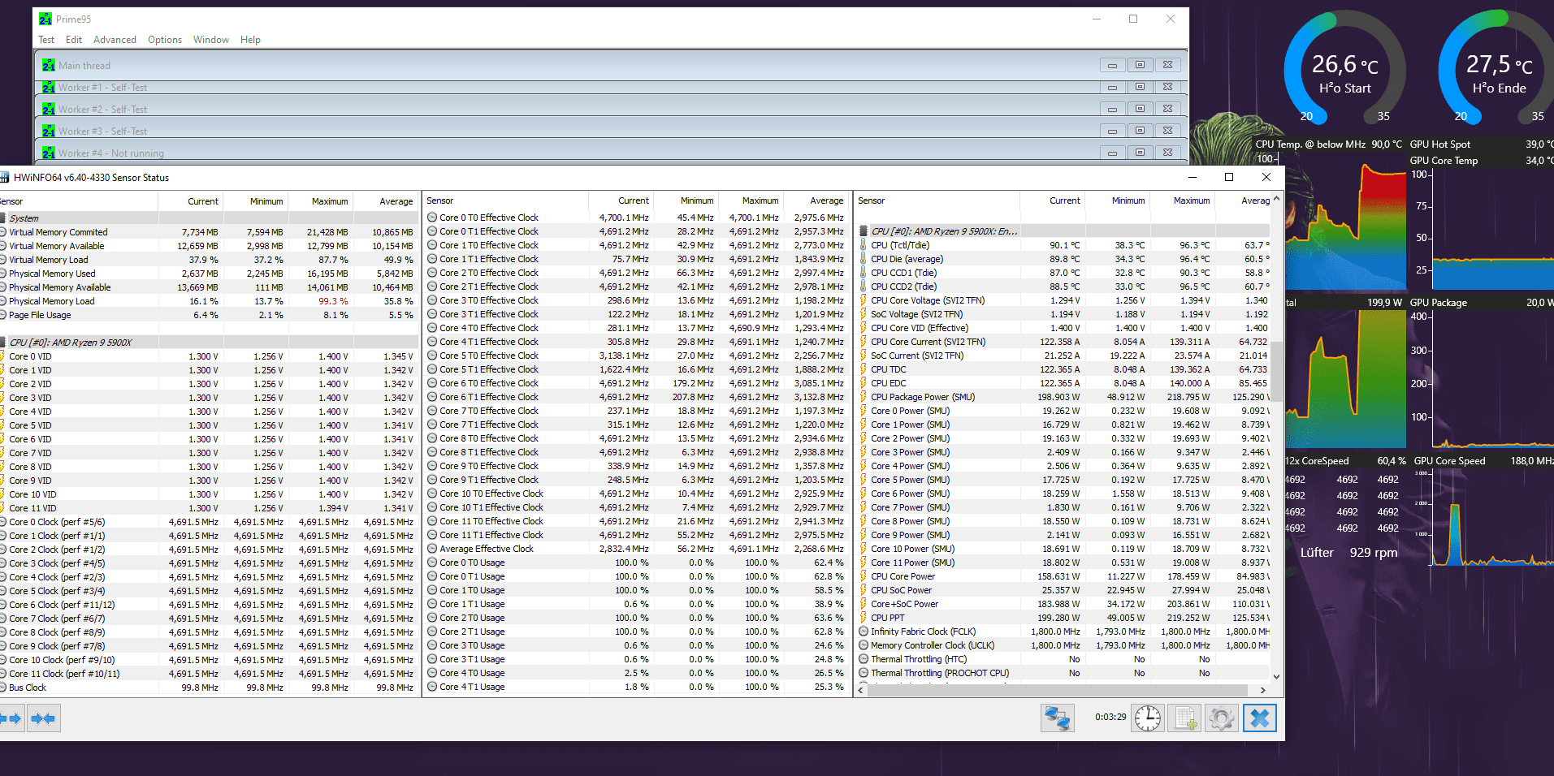Click the right panel scroll-up arrow
1554x776 pixels.
[x=1276, y=199]
